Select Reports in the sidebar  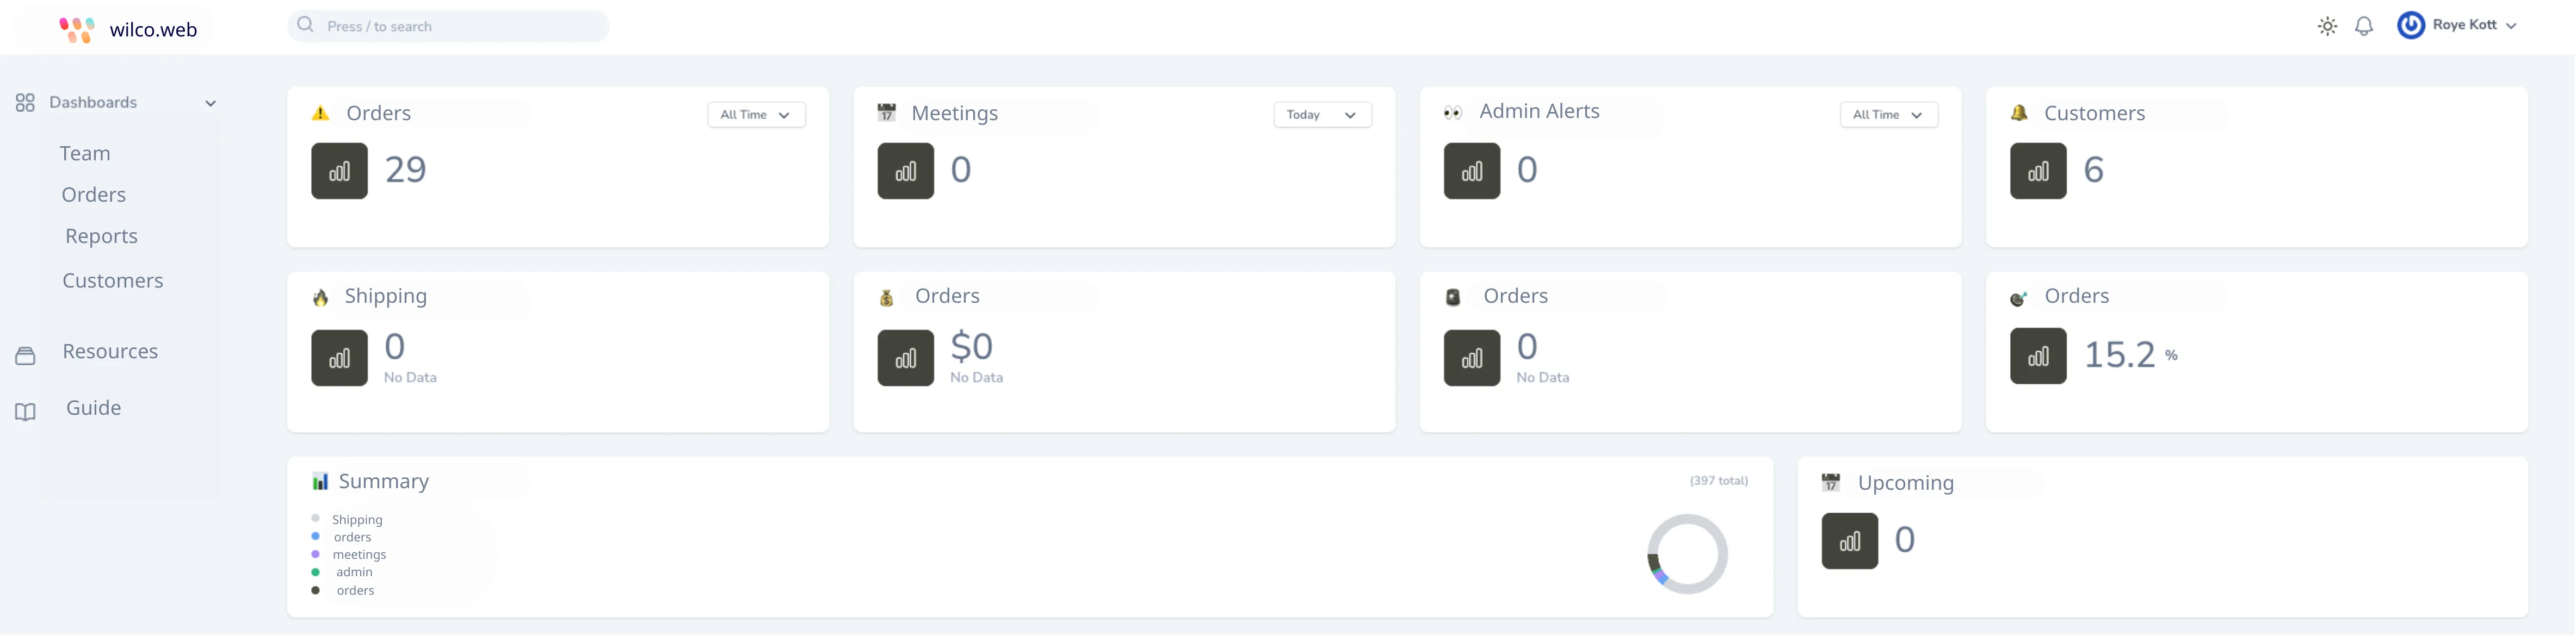coord(101,235)
